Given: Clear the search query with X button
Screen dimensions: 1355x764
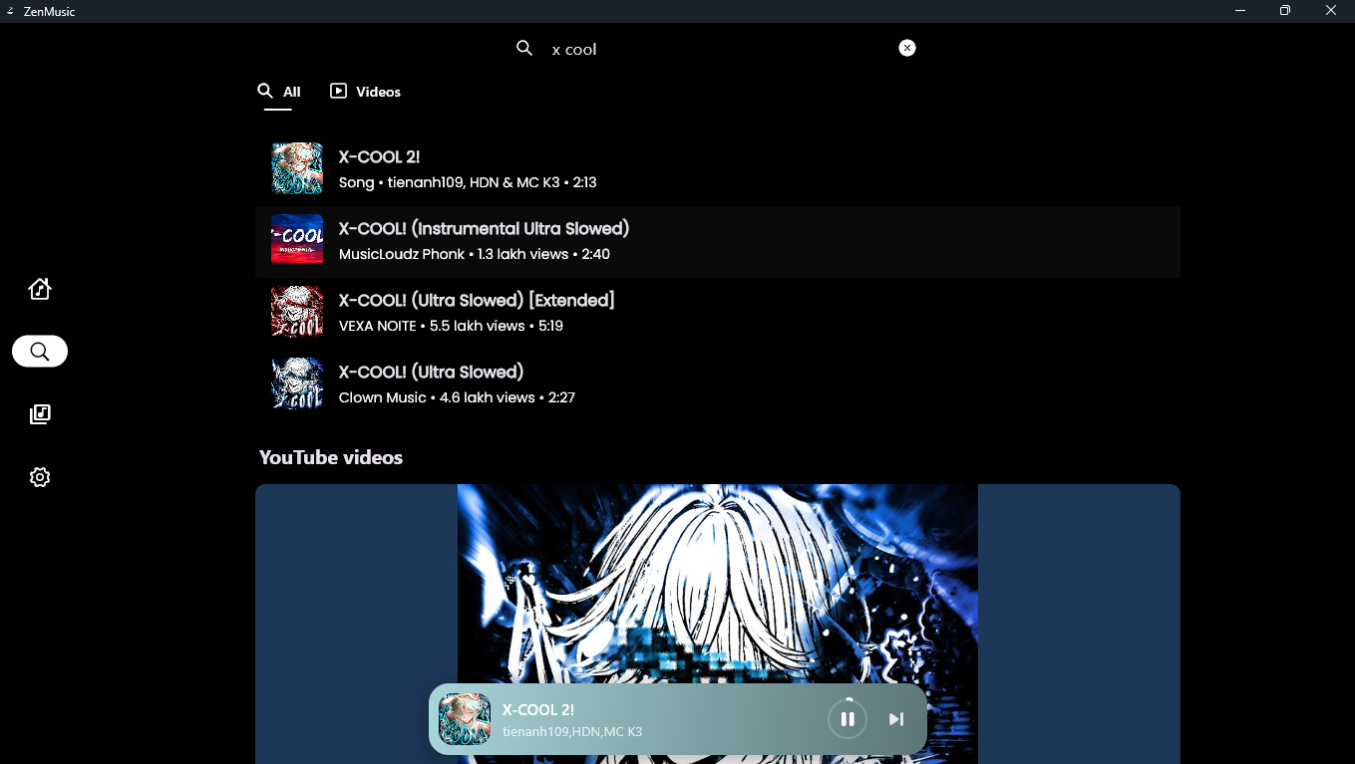Looking at the screenshot, I should 907,48.
